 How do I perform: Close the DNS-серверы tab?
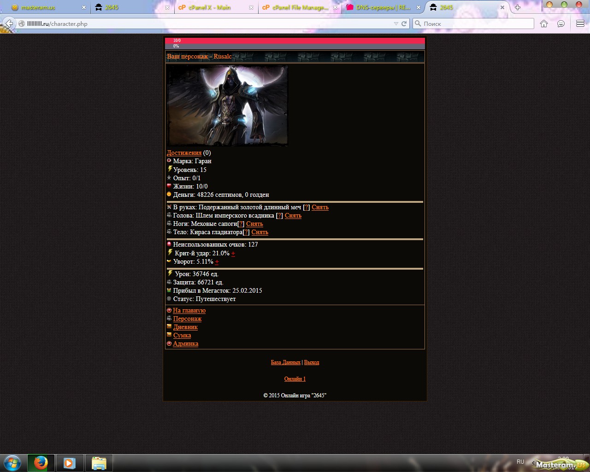[419, 7]
